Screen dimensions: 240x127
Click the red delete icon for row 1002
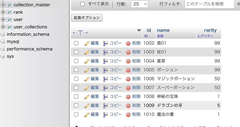tap(128, 44)
